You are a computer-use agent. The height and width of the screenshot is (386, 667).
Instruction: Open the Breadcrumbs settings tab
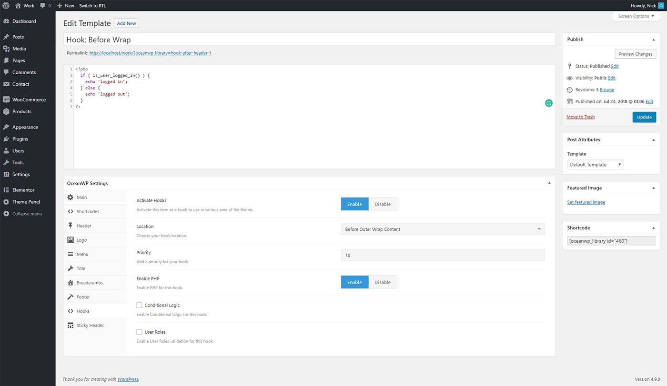coord(94,283)
